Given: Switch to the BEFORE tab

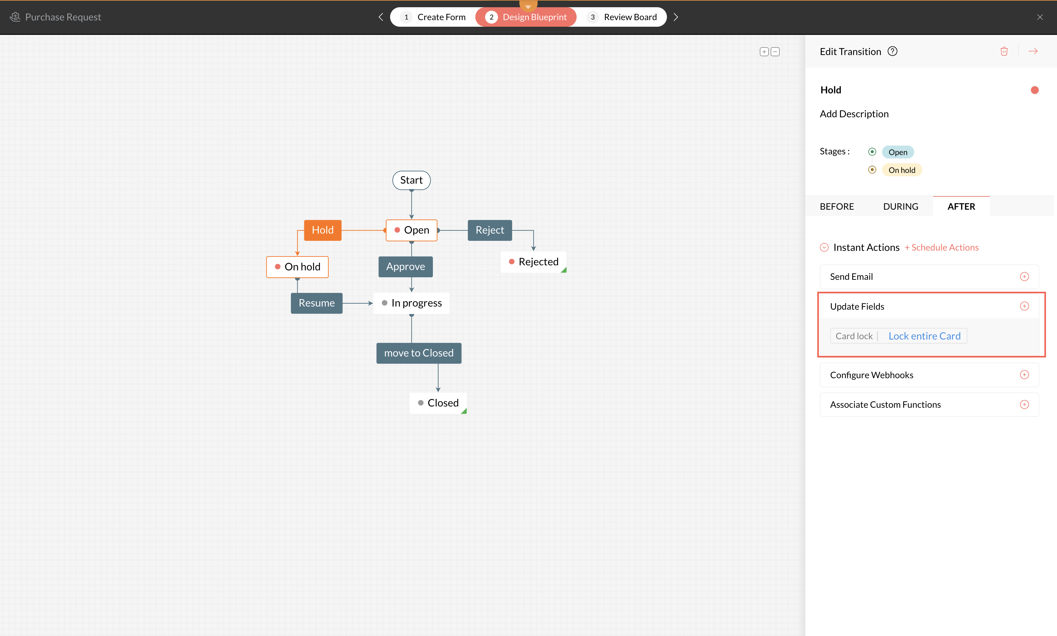Looking at the screenshot, I should (836, 207).
